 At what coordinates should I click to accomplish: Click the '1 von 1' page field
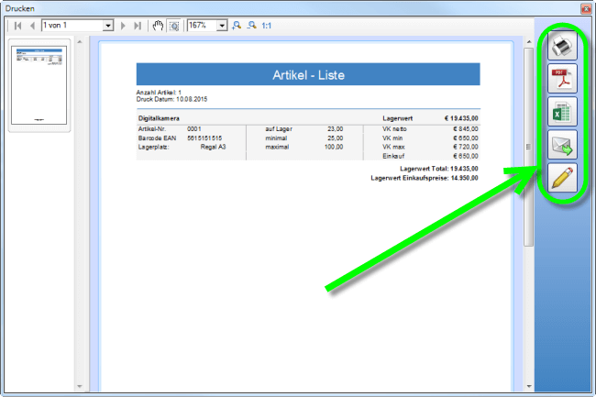pyautogui.click(x=72, y=26)
